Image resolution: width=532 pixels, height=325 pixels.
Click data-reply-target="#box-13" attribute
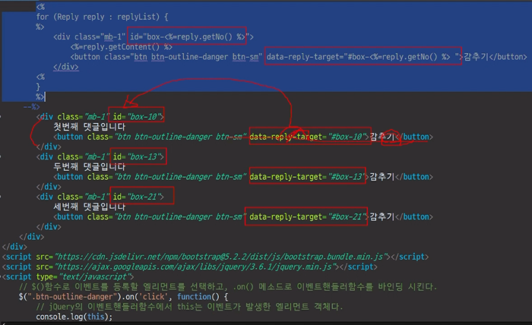point(307,177)
